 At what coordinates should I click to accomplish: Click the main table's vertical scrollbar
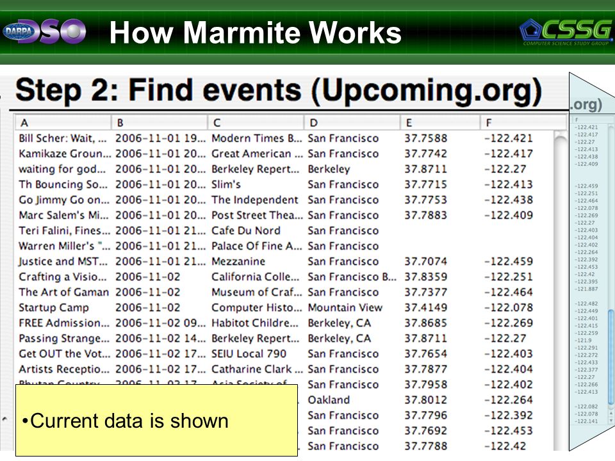560,290
